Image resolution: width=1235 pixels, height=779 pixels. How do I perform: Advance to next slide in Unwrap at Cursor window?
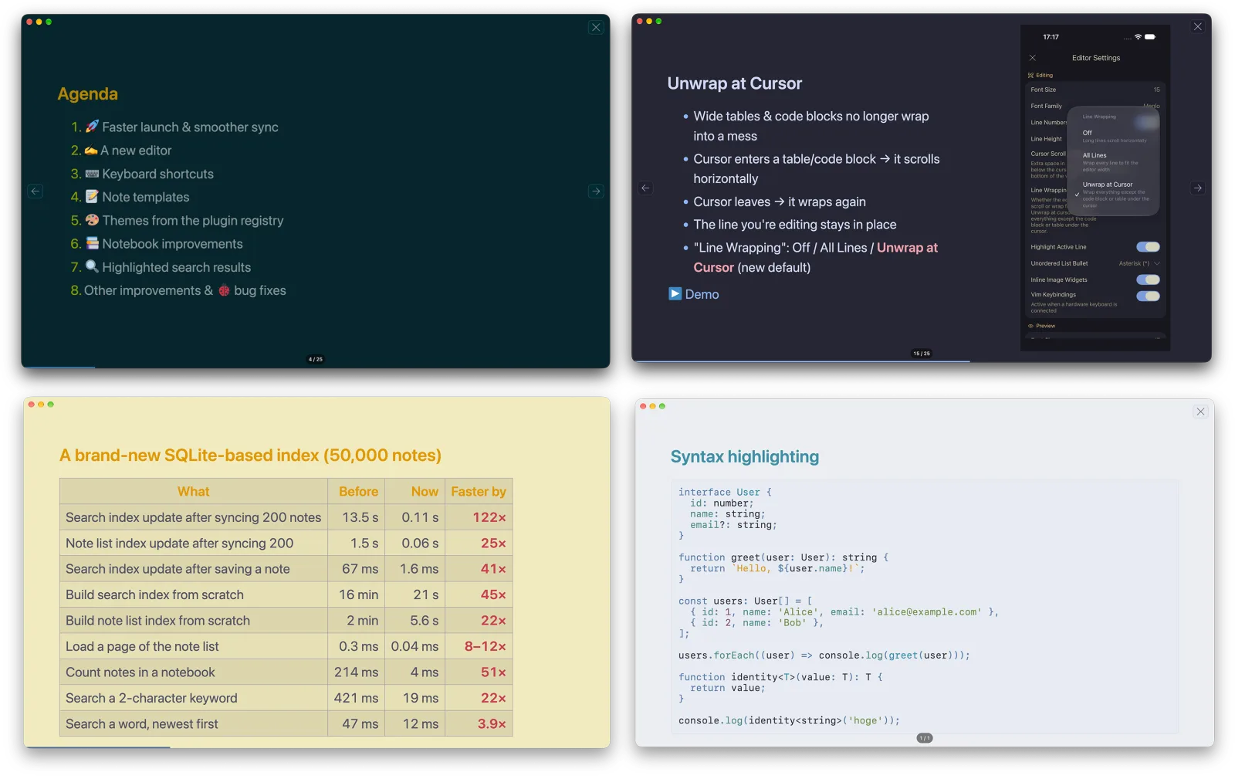(1197, 188)
